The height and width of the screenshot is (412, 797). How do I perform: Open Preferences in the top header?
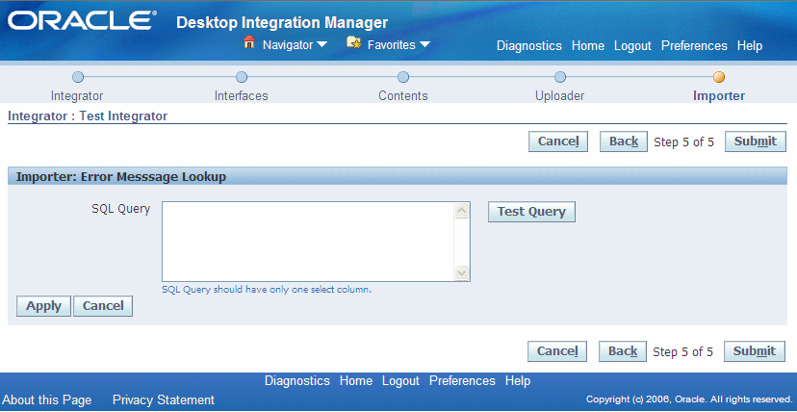[694, 45]
